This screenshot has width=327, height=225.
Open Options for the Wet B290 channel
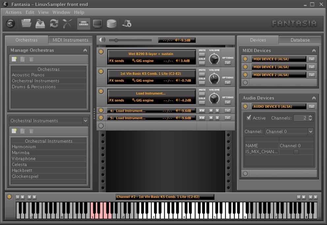click(x=227, y=62)
